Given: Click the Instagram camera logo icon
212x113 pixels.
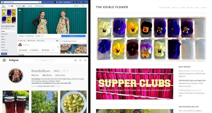Looking at the screenshot, I should click(4, 60).
